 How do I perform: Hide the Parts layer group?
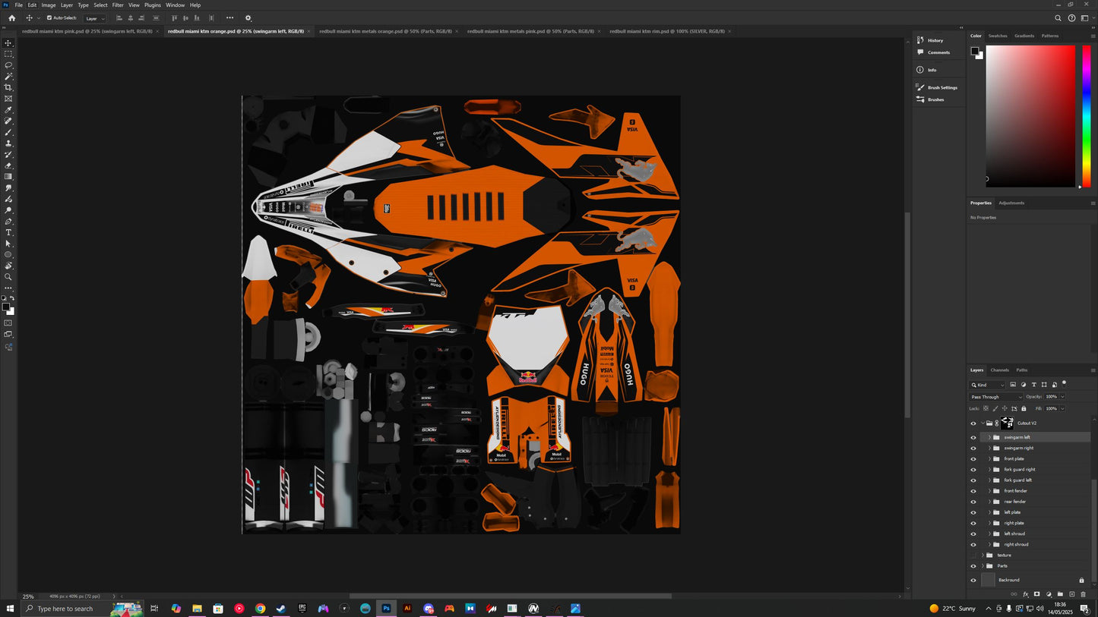coord(973,565)
